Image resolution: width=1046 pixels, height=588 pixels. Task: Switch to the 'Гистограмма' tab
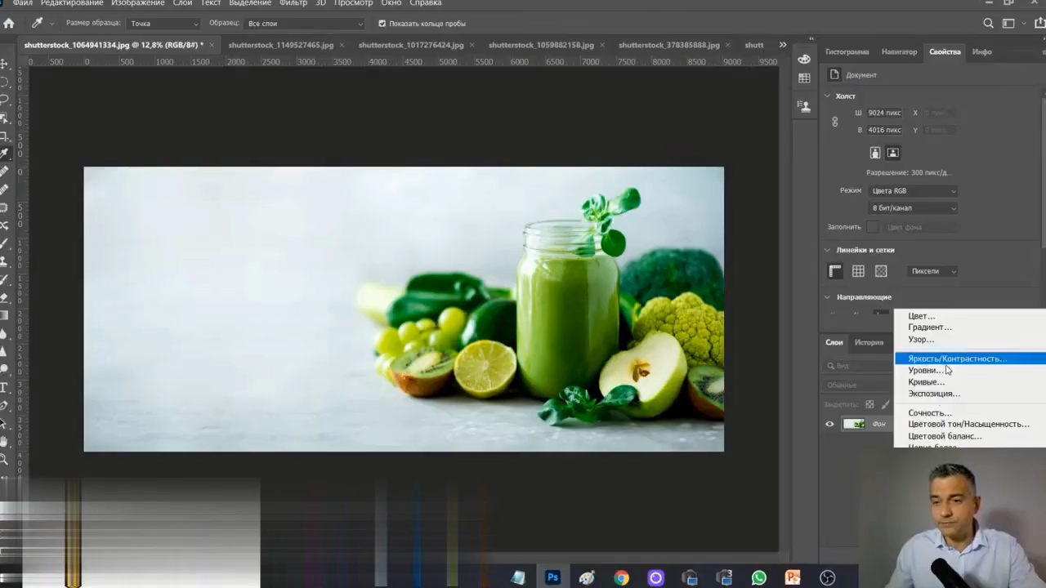tap(847, 51)
